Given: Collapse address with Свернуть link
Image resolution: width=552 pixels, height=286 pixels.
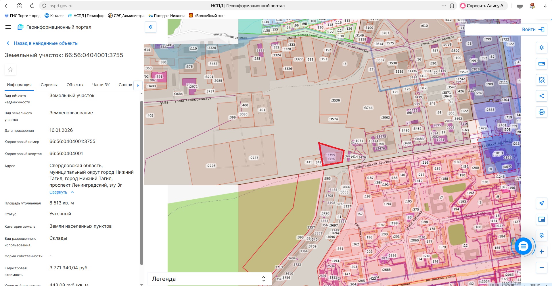Looking at the screenshot, I should 58,192.
